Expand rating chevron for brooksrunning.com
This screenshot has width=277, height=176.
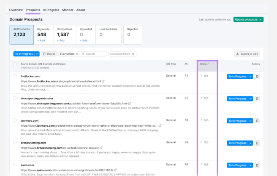(201, 142)
